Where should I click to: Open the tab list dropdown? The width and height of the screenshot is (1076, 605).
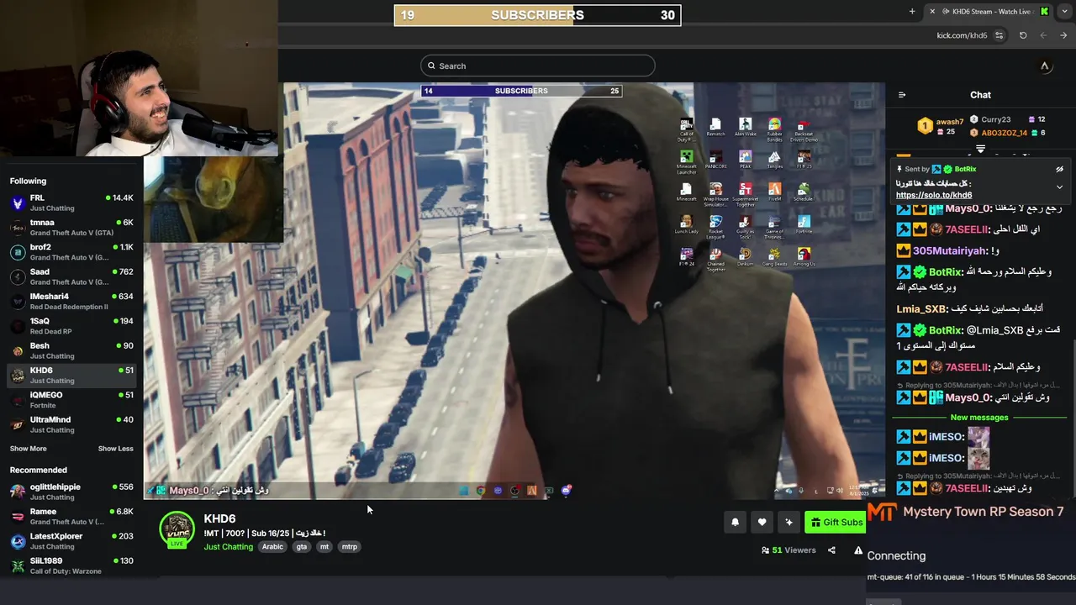(1063, 11)
